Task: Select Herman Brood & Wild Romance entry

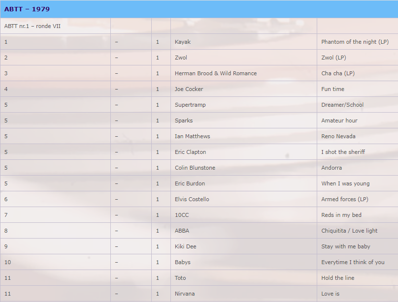Action: 216,73
